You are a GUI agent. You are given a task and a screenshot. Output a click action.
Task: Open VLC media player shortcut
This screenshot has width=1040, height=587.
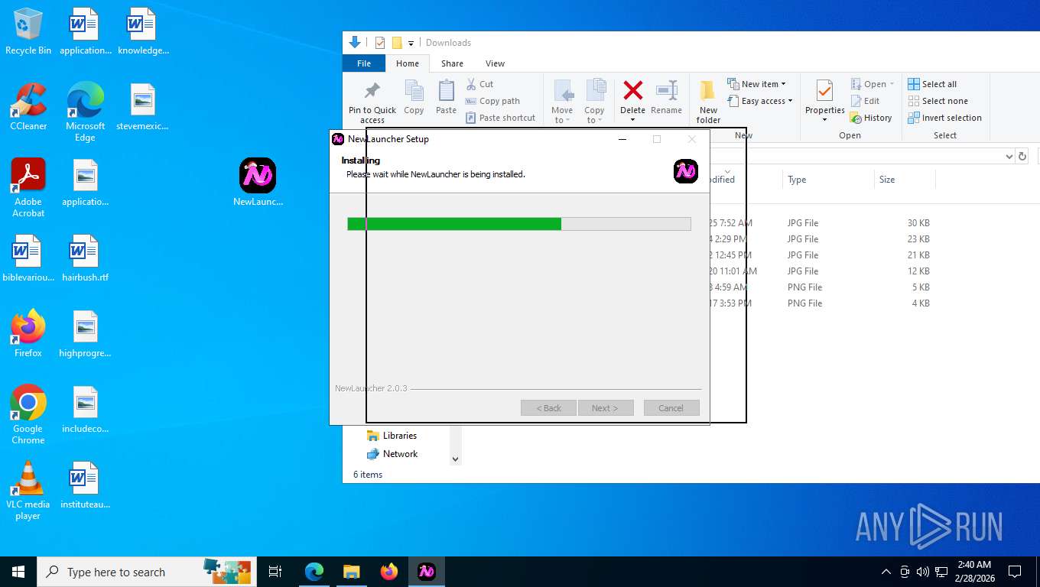(28, 491)
